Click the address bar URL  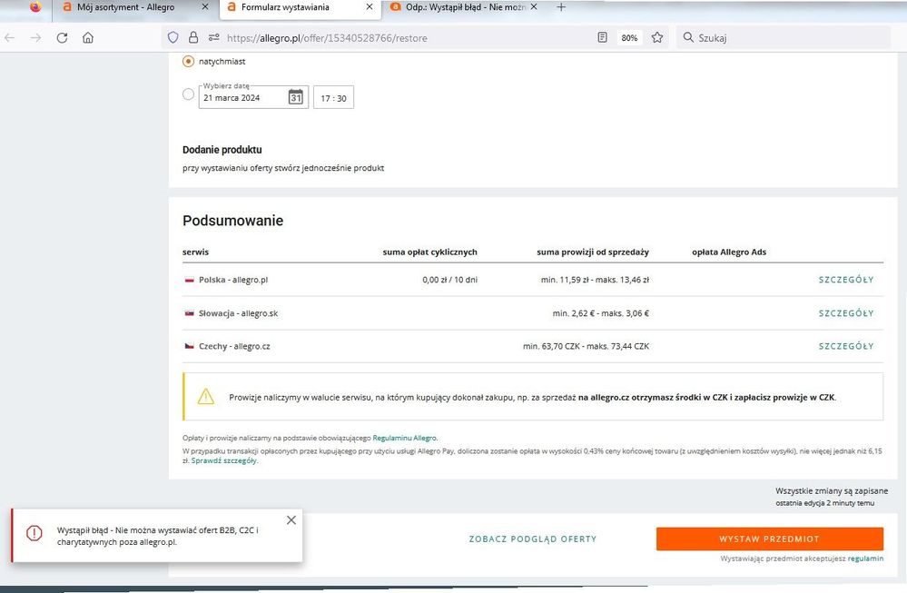click(327, 38)
